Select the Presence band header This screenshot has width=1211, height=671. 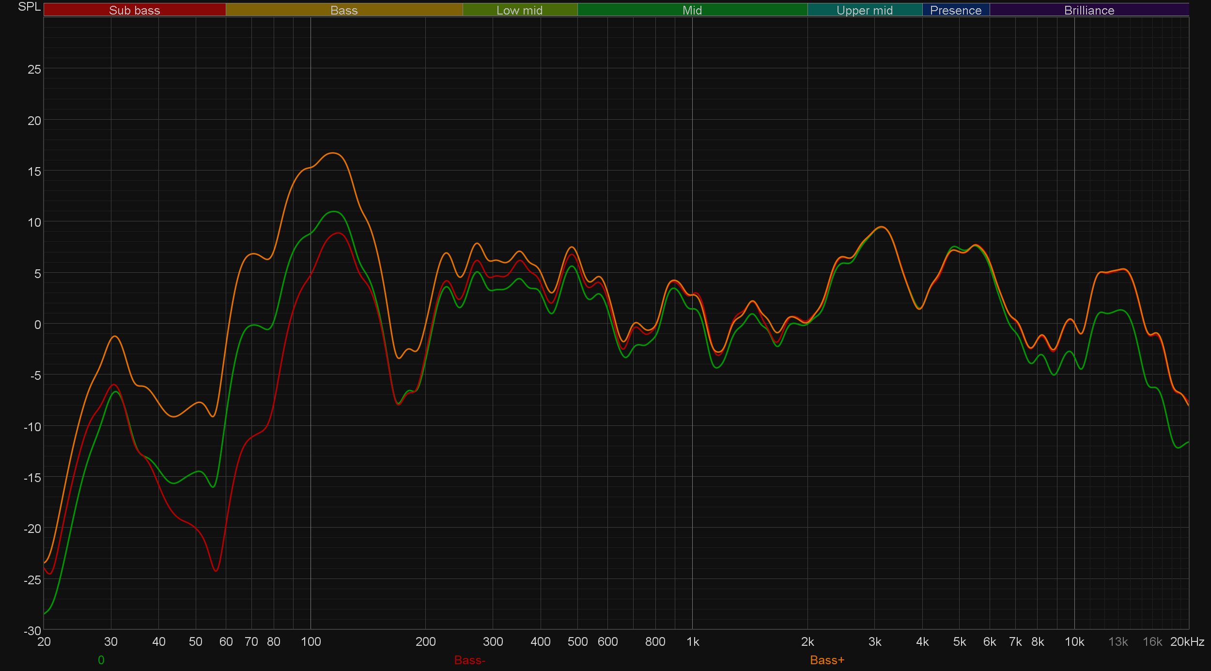tap(955, 10)
